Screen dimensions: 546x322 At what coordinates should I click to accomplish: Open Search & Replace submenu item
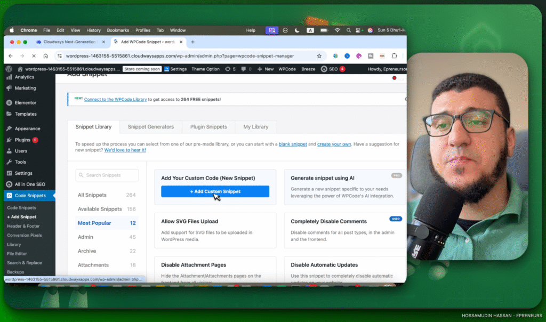click(x=25, y=263)
